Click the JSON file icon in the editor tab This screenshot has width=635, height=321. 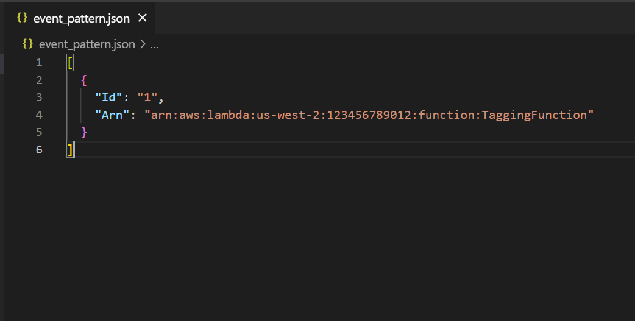[22, 18]
